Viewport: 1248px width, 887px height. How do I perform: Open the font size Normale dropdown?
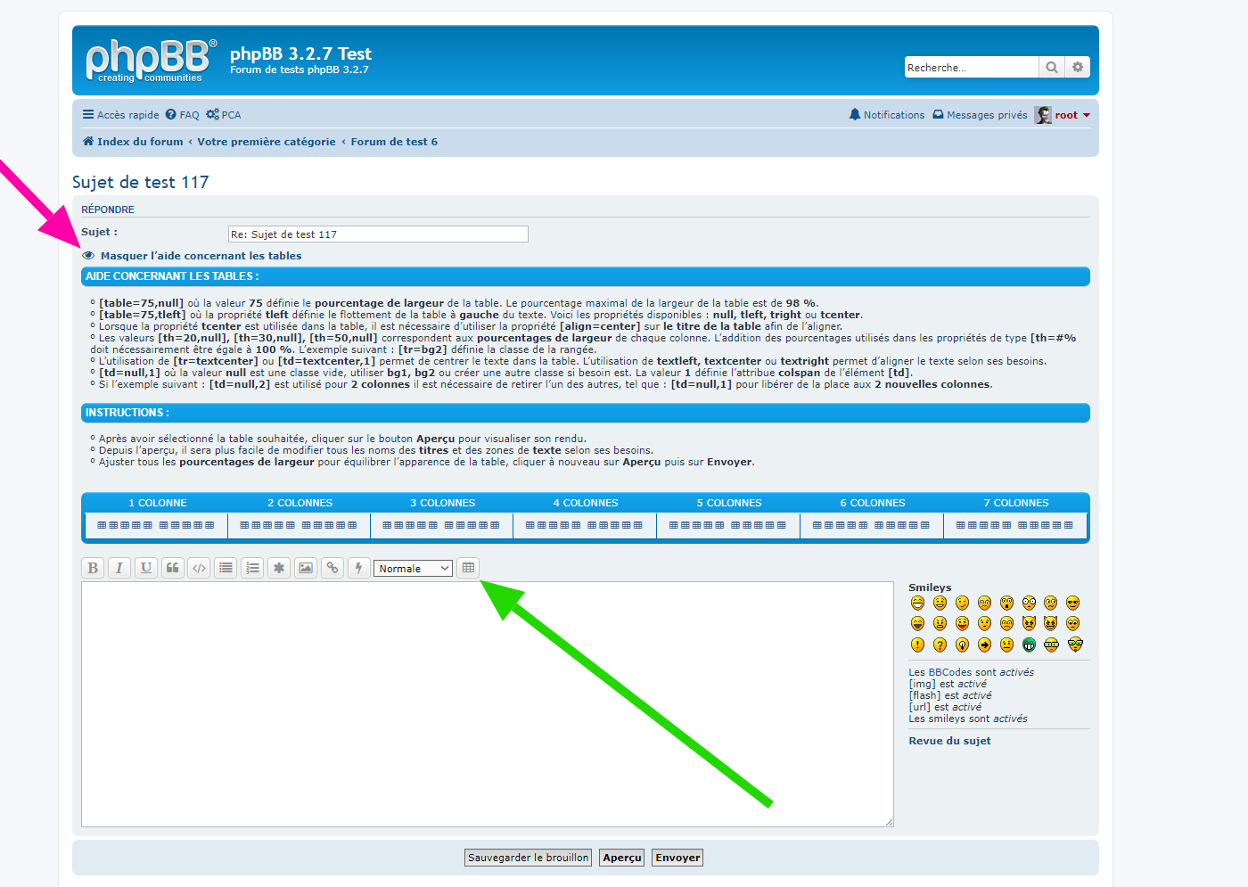click(x=414, y=569)
